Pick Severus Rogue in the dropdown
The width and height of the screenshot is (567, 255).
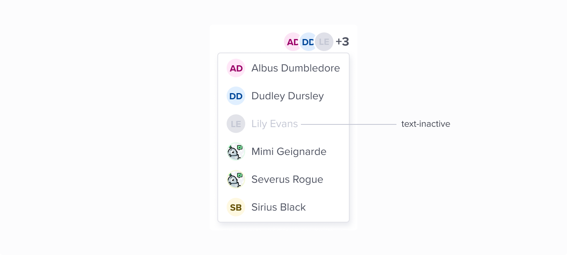[283, 179]
